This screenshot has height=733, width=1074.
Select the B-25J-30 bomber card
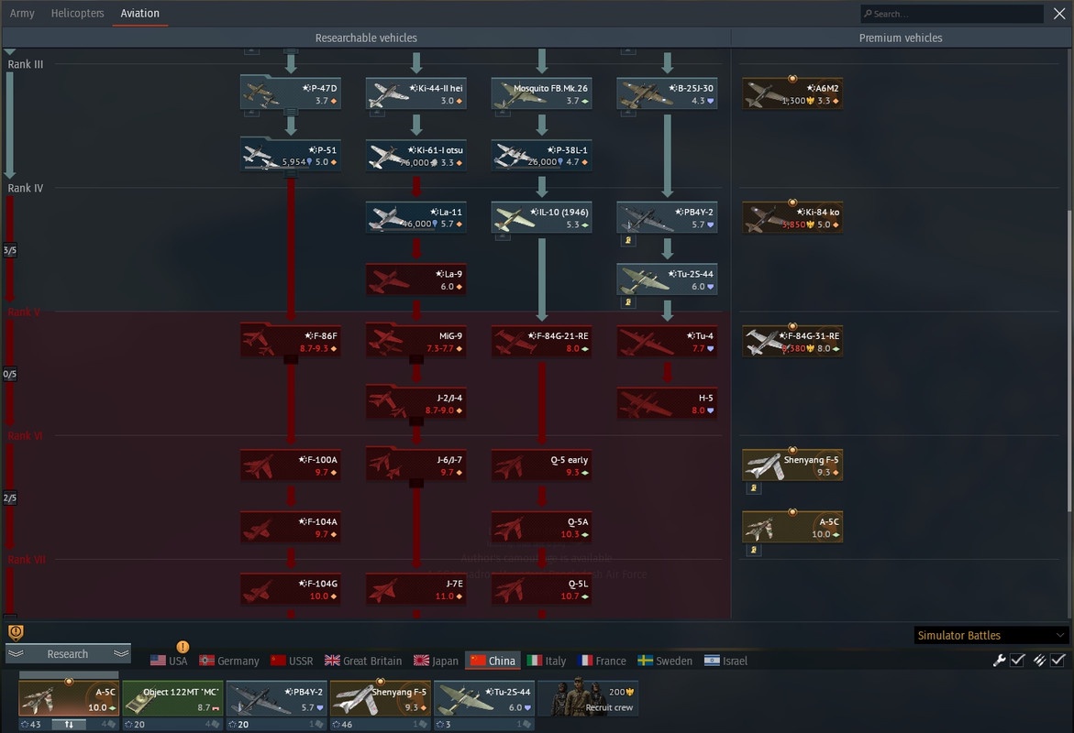[x=667, y=93]
